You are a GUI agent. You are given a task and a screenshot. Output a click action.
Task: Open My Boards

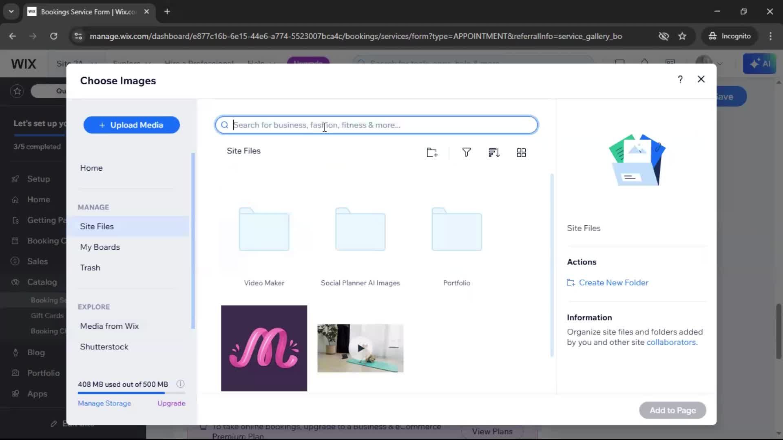[100, 247]
